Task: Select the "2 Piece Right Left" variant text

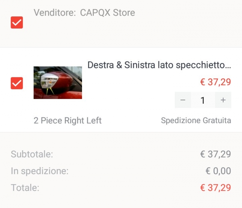Action: [x=67, y=120]
